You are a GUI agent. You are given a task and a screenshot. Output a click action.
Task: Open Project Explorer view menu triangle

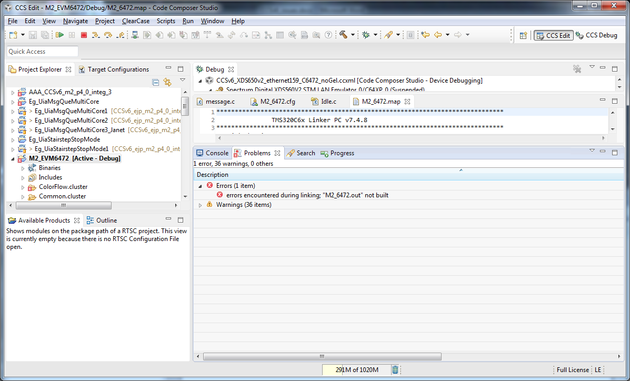point(183,80)
